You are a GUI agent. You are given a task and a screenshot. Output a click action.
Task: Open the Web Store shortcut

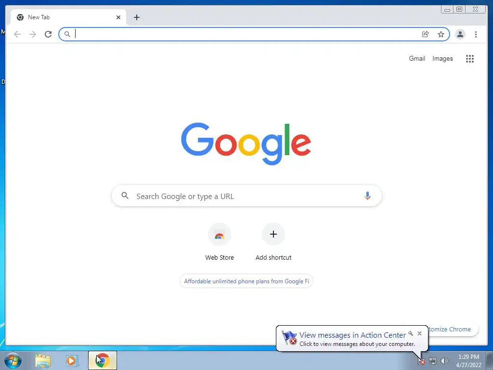point(220,242)
